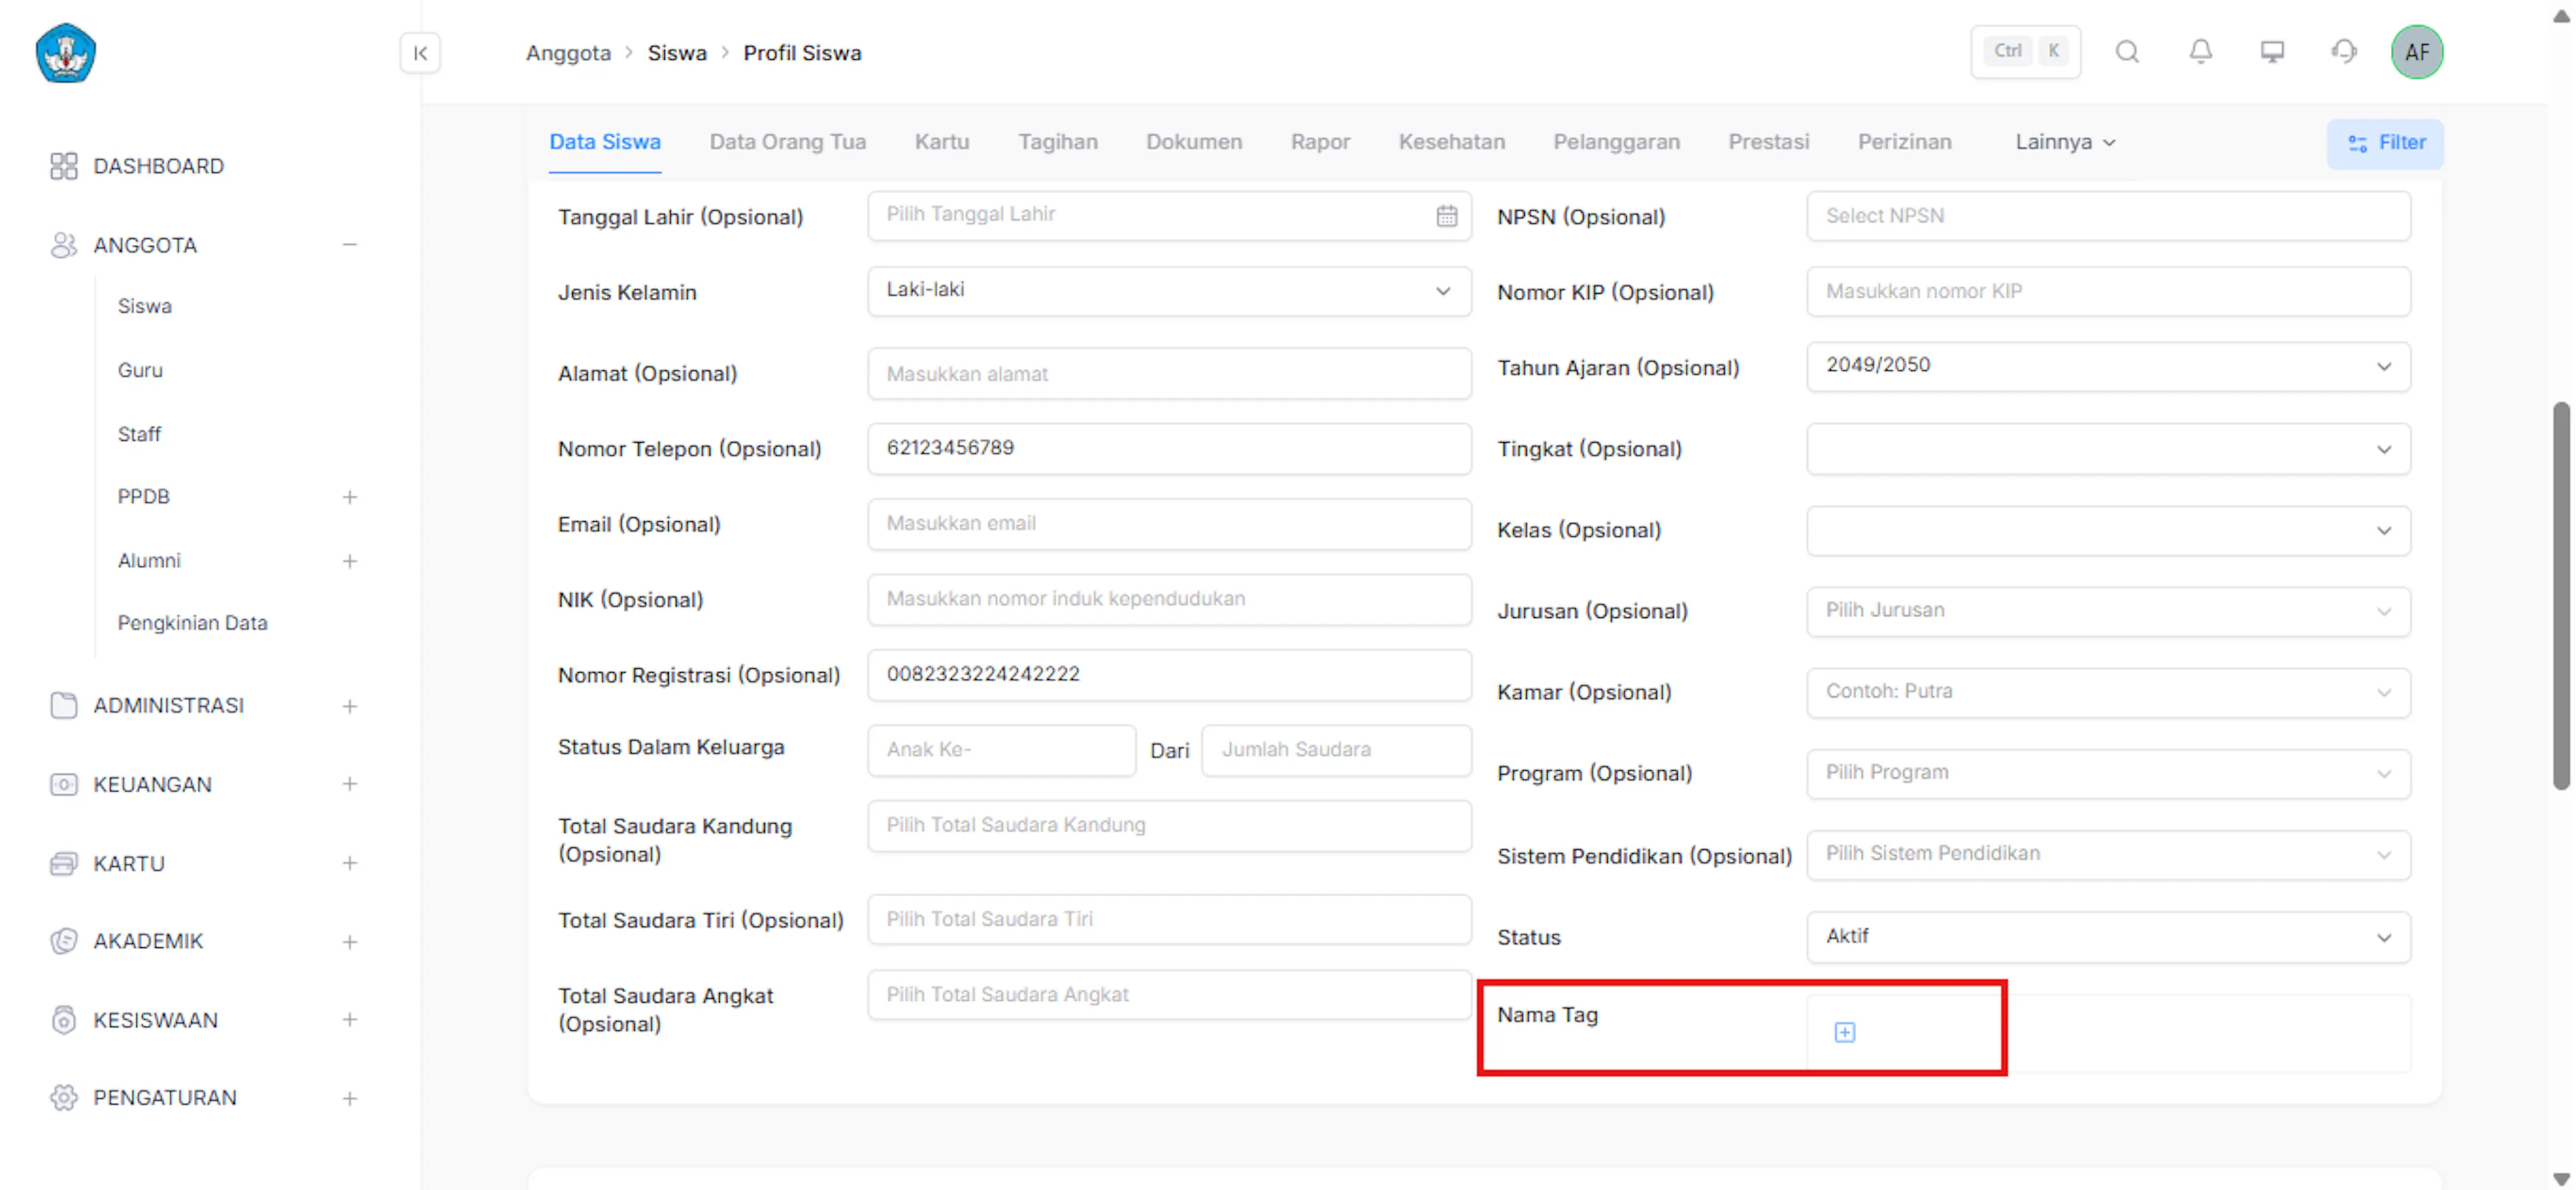The height and width of the screenshot is (1190, 2576).
Task: Open the Status dropdown showing Aktif
Action: click(2108, 937)
